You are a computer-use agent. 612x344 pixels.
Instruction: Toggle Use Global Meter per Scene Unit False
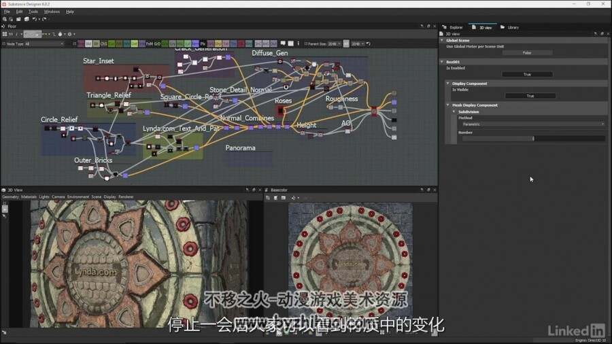[527, 52]
